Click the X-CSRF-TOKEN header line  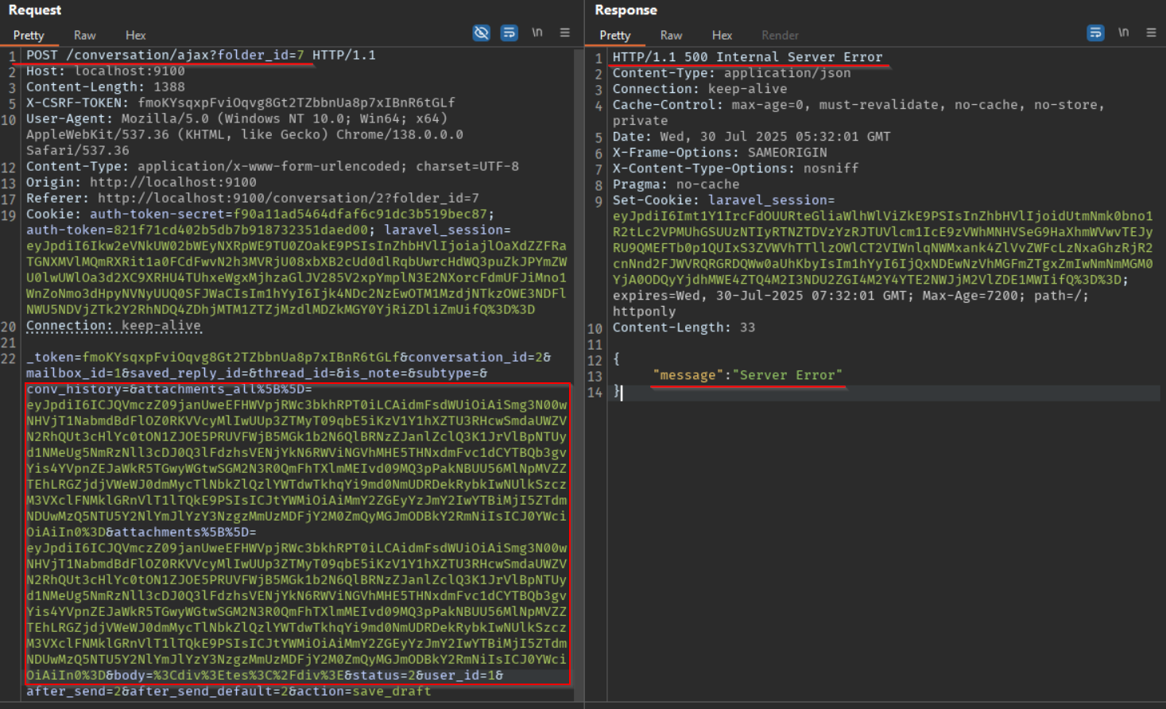(240, 103)
